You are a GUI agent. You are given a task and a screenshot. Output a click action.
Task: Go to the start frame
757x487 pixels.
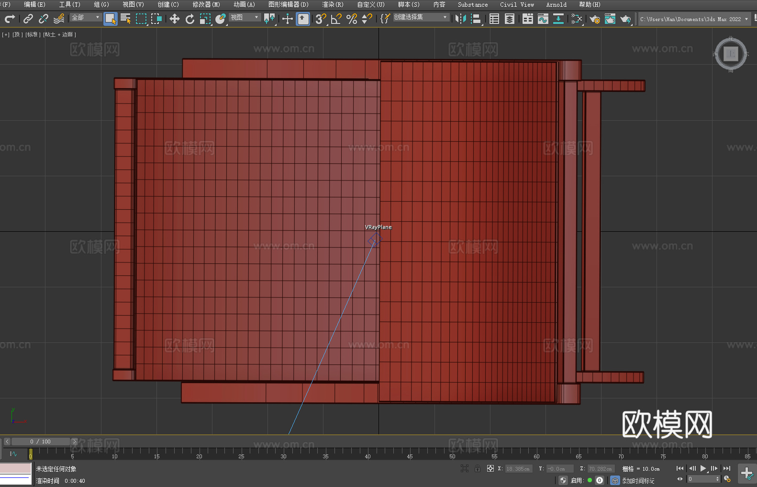(x=680, y=468)
